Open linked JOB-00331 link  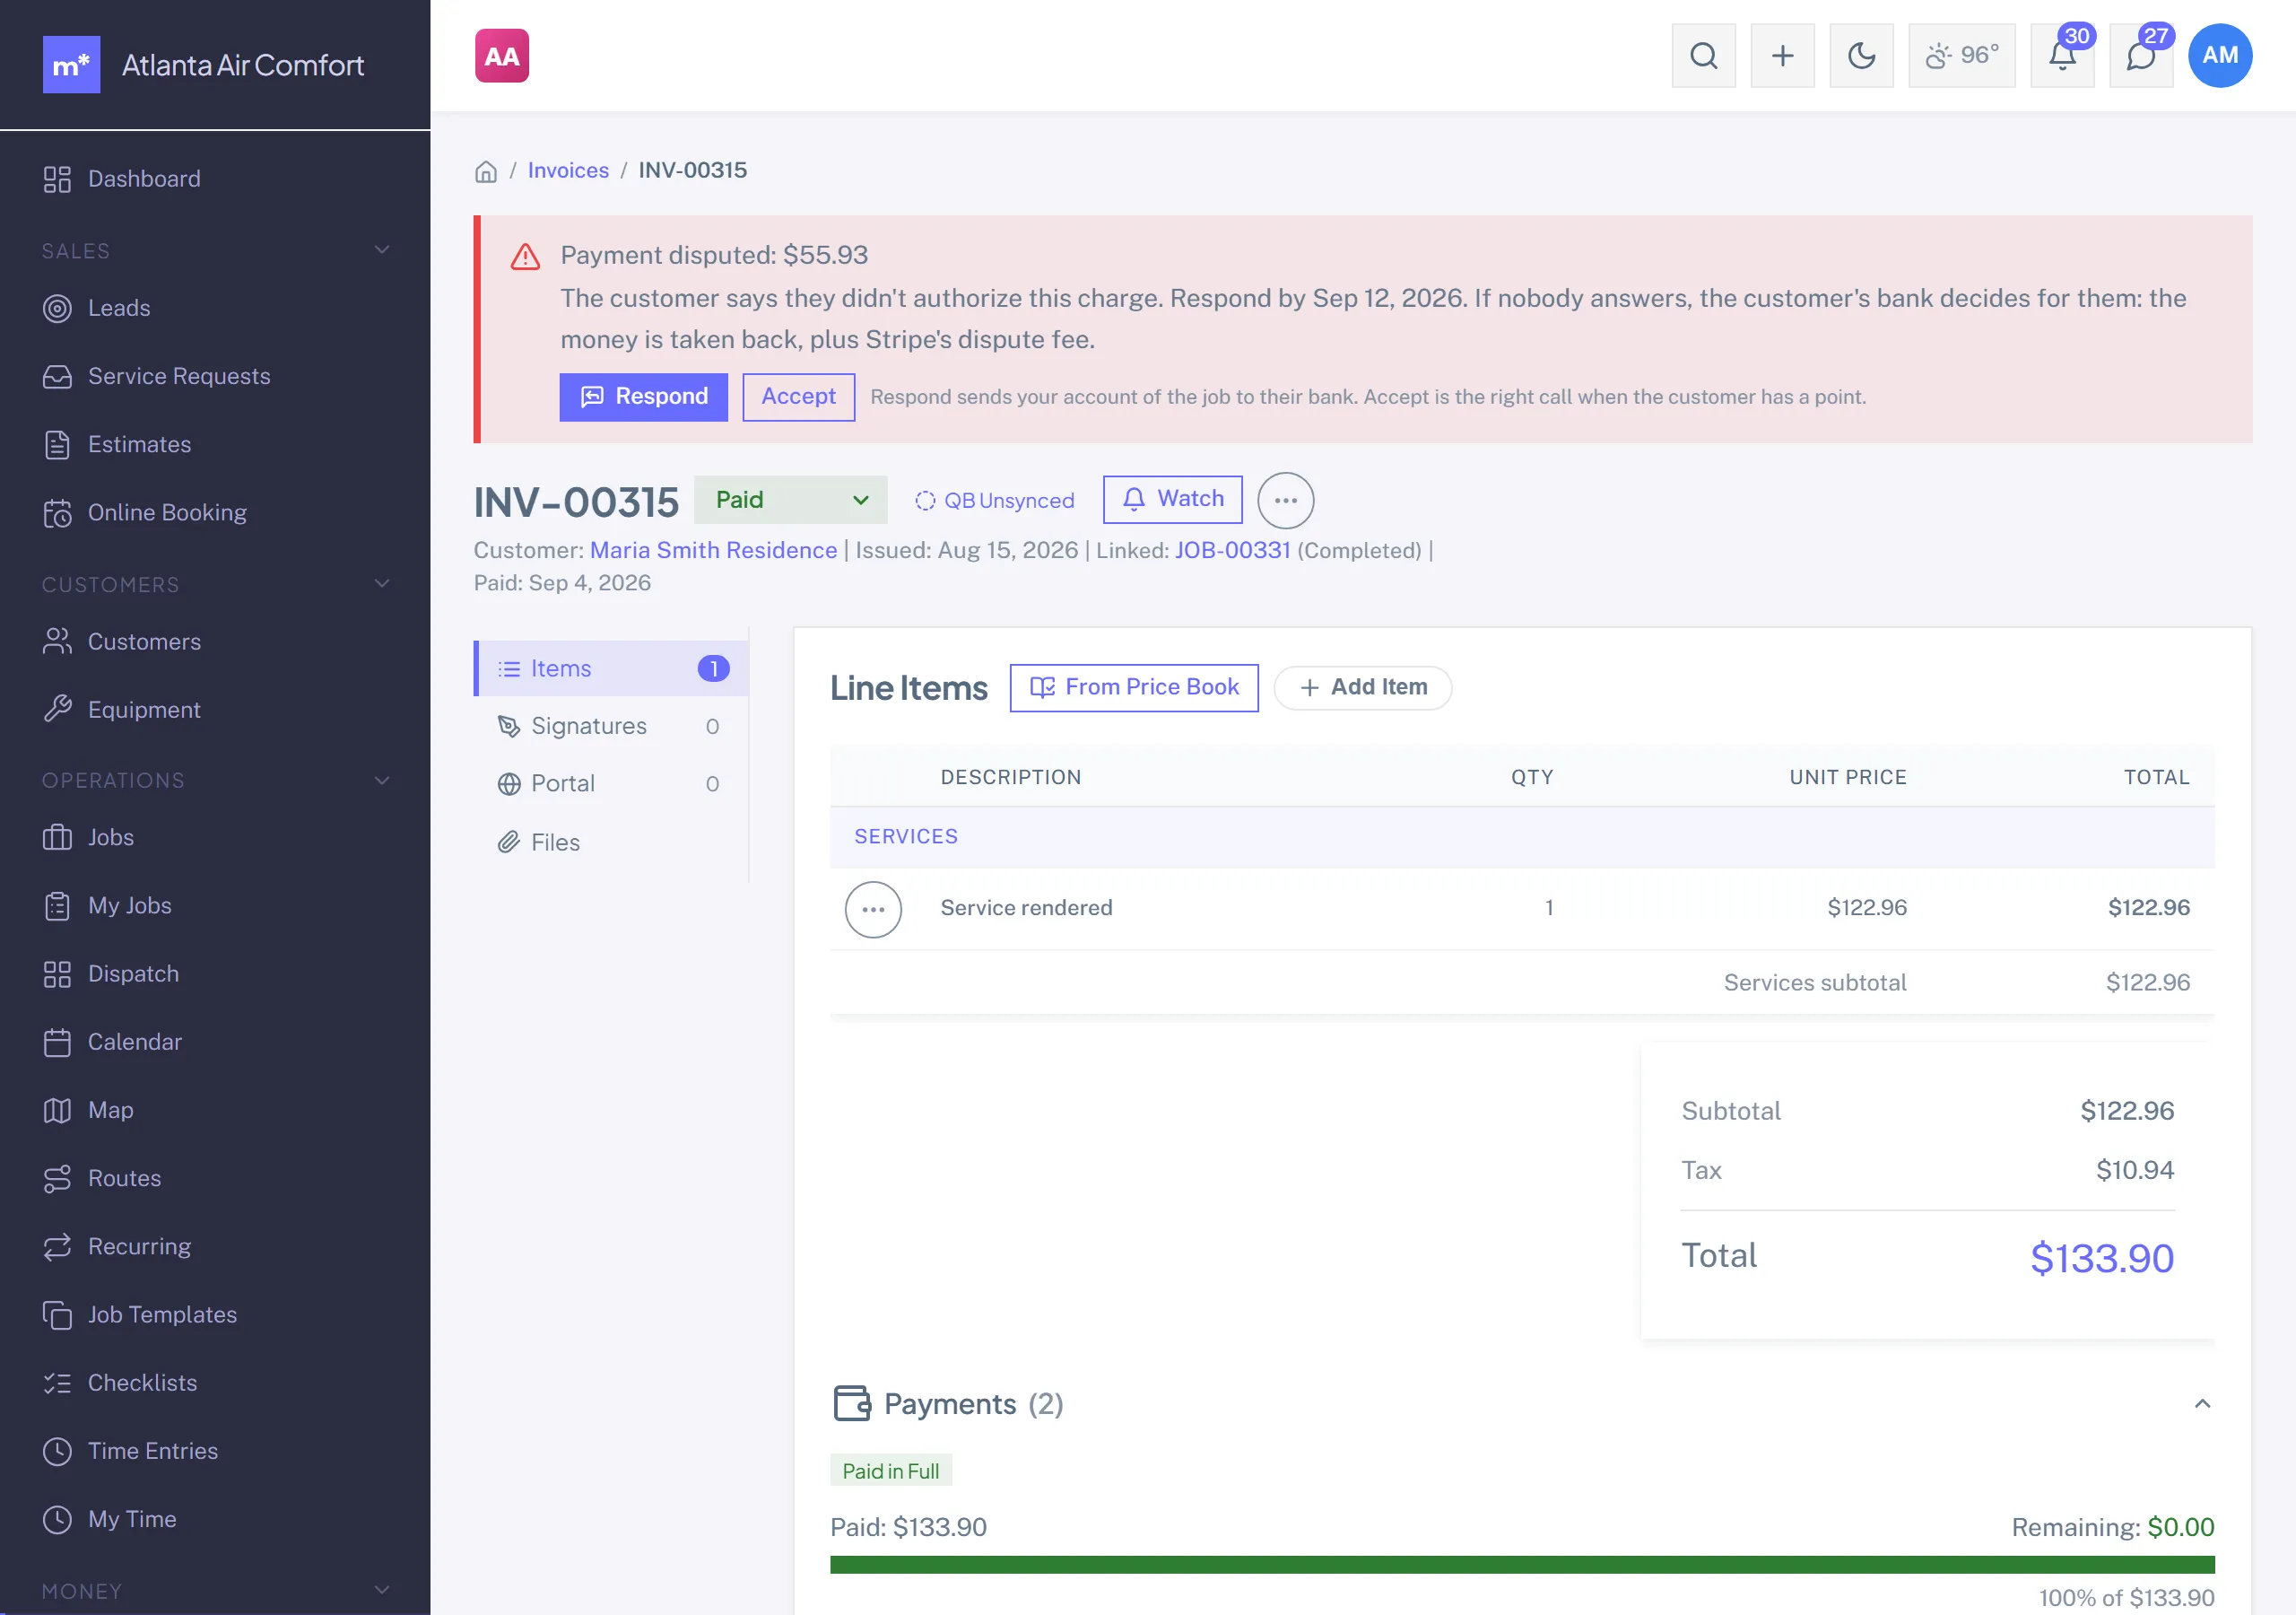point(1232,550)
